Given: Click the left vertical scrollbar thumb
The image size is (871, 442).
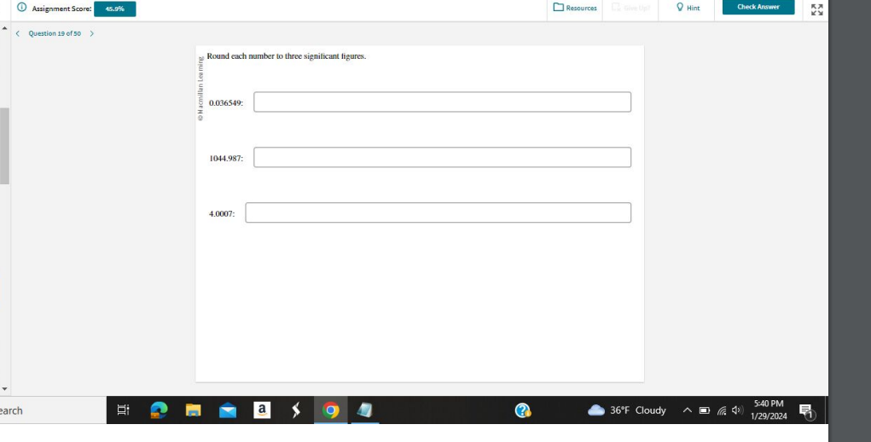Looking at the screenshot, I should point(4,146).
